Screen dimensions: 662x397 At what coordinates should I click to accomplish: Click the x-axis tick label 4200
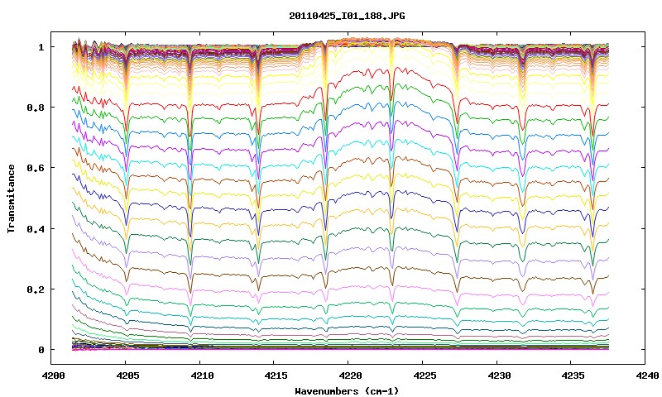coord(54,375)
